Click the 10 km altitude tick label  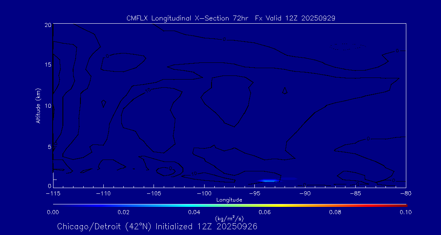(x=47, y=106)
